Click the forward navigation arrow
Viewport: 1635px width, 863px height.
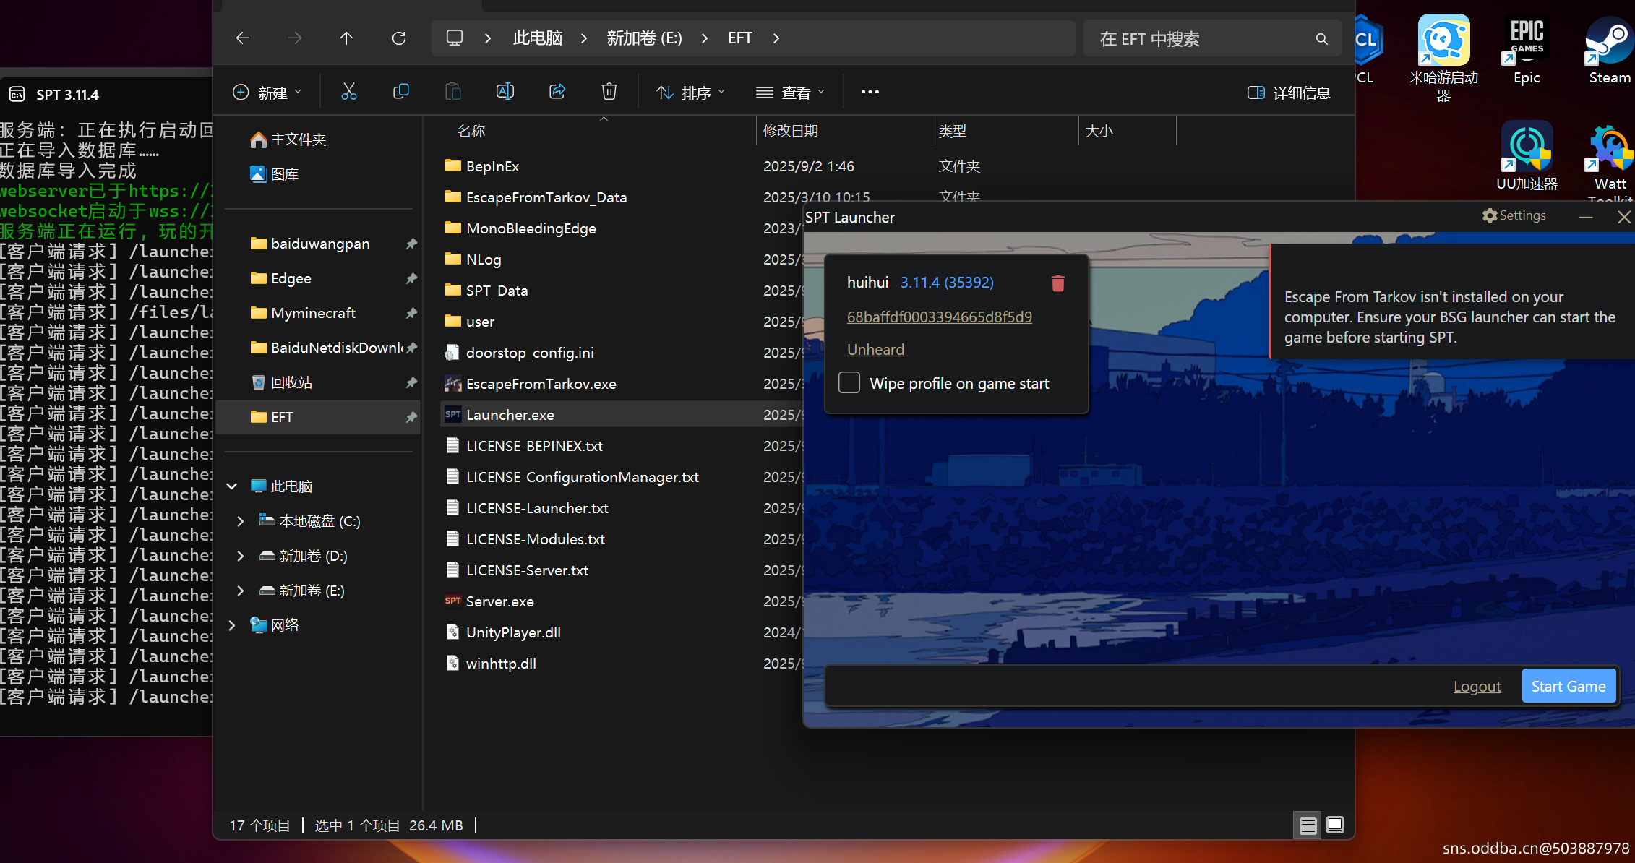pyautogui.click(x=295, y=38)
